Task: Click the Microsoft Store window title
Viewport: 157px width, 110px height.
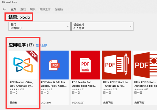Action: [x=9, y=2]
